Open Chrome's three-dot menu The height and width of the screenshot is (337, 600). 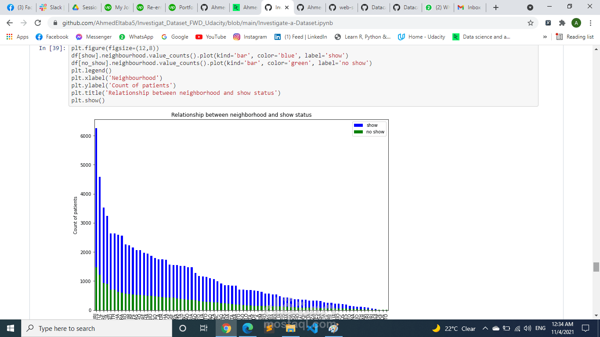point(591,23)
